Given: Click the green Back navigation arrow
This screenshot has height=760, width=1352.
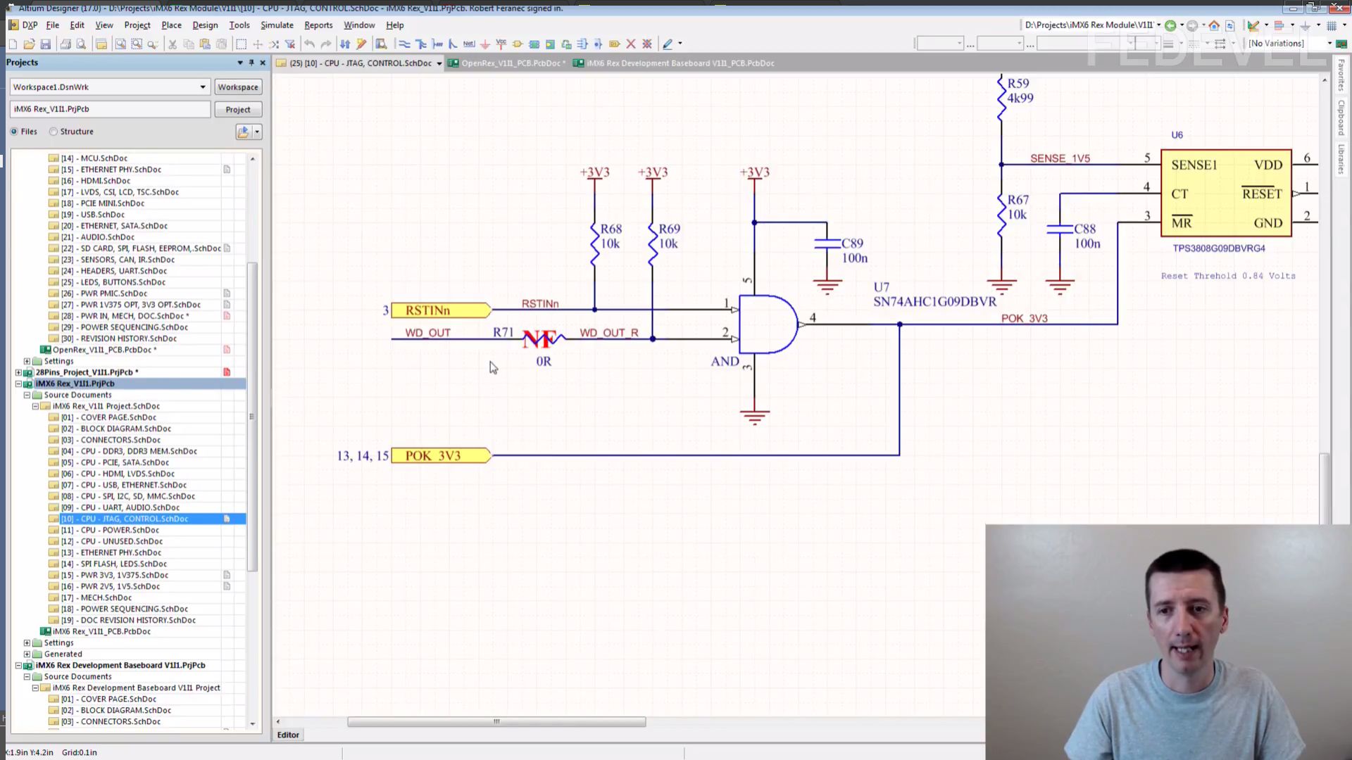Looking at the screenshot, I should [1170, 25].
